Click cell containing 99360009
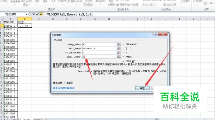 (11, 40)
